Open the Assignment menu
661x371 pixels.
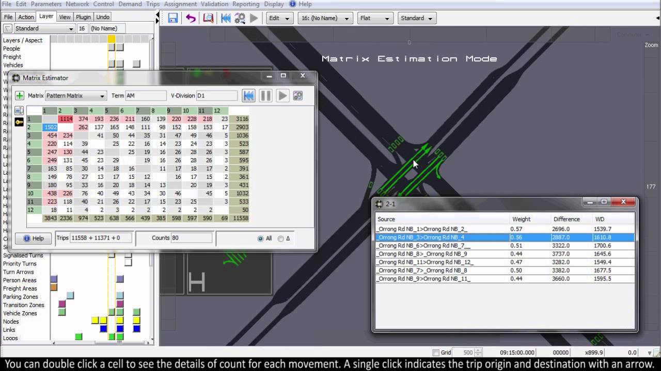[x=180, y=4]
